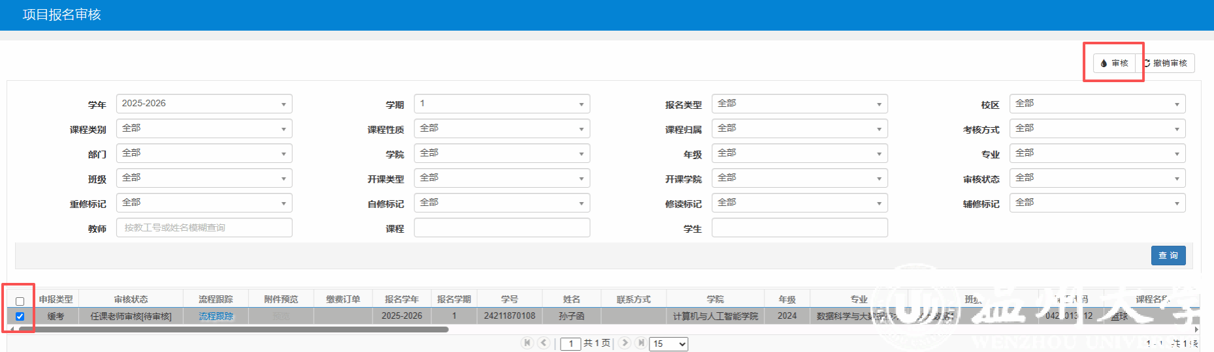
Task: Go to the previous page pagination icon
Action: point(544,343)
